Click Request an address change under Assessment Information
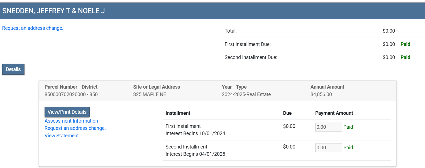 click(75, 128)
